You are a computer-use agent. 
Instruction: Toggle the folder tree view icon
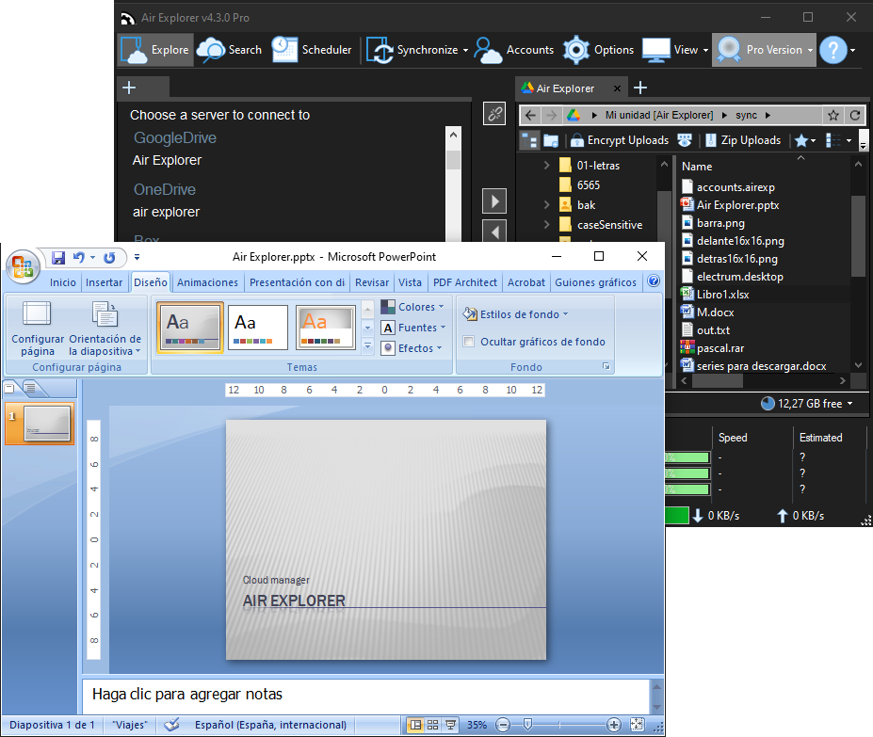coord(529,140)
